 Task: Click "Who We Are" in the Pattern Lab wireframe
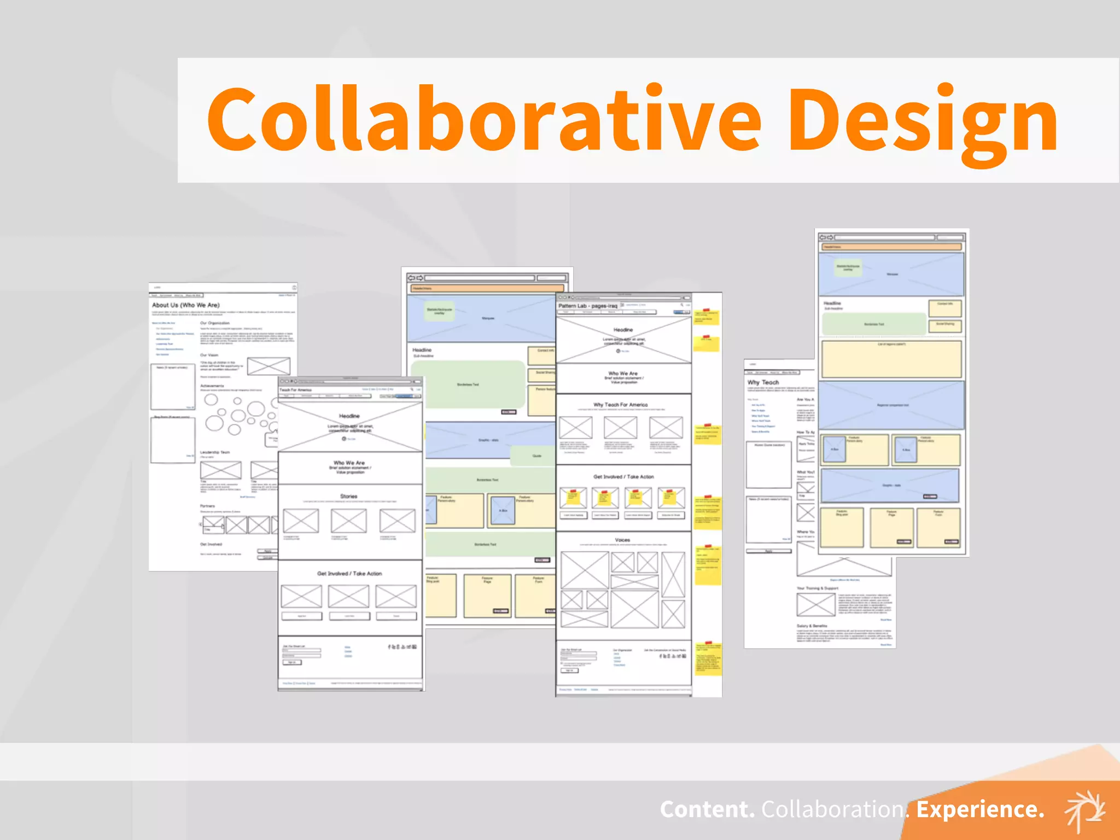pos(623,374)
